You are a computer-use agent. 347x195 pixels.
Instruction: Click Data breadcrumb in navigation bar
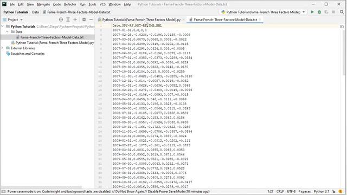tap(35, 12)
